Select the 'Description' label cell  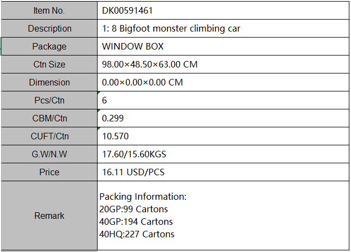[x=49, y=28]
